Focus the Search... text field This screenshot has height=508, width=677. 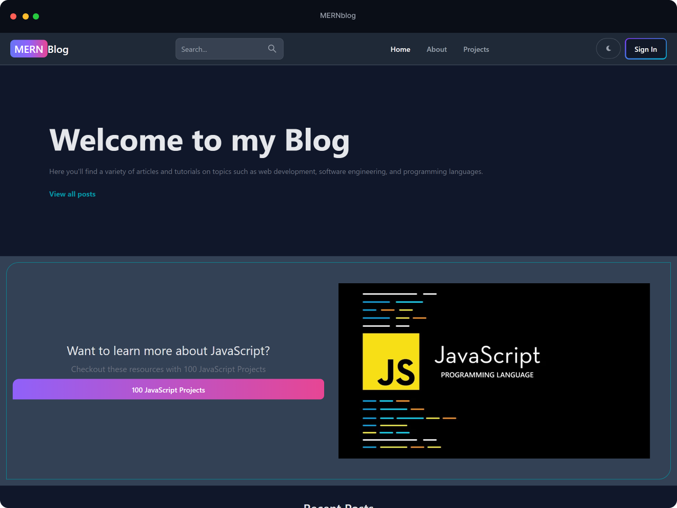click(x=221, y=49)
